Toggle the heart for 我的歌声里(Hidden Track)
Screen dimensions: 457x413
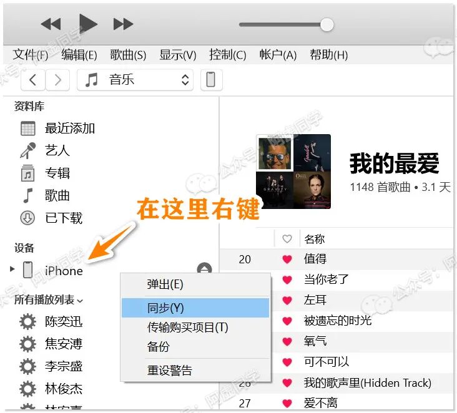click(x=287, y=382)
